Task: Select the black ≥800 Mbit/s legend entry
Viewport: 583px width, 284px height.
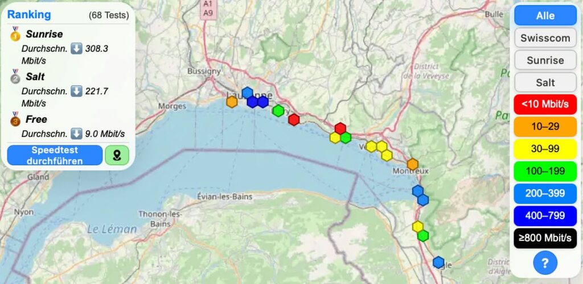Action: [545, 237]
